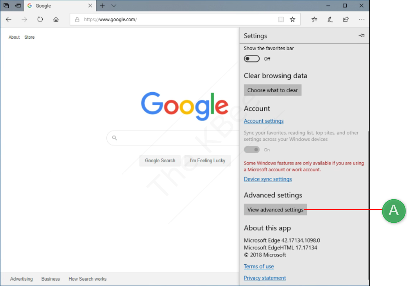The height and width of the screenshot is (286, 407).
Task: Click red Microsoft account warning text
Action: 304,166
